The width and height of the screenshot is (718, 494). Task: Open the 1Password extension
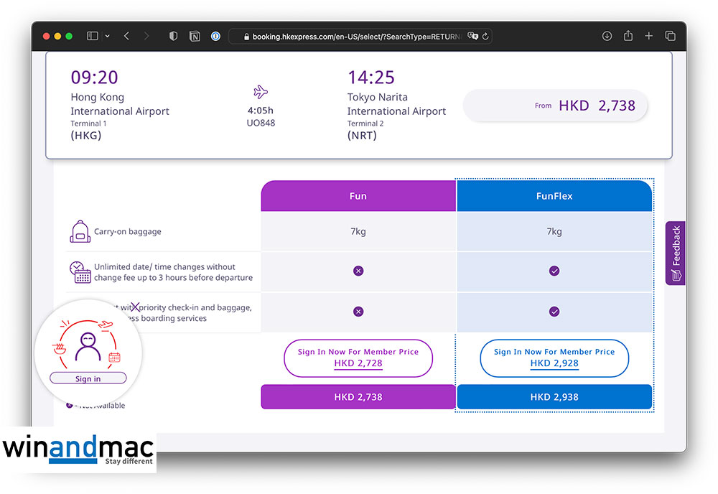(x=215, y=36)
